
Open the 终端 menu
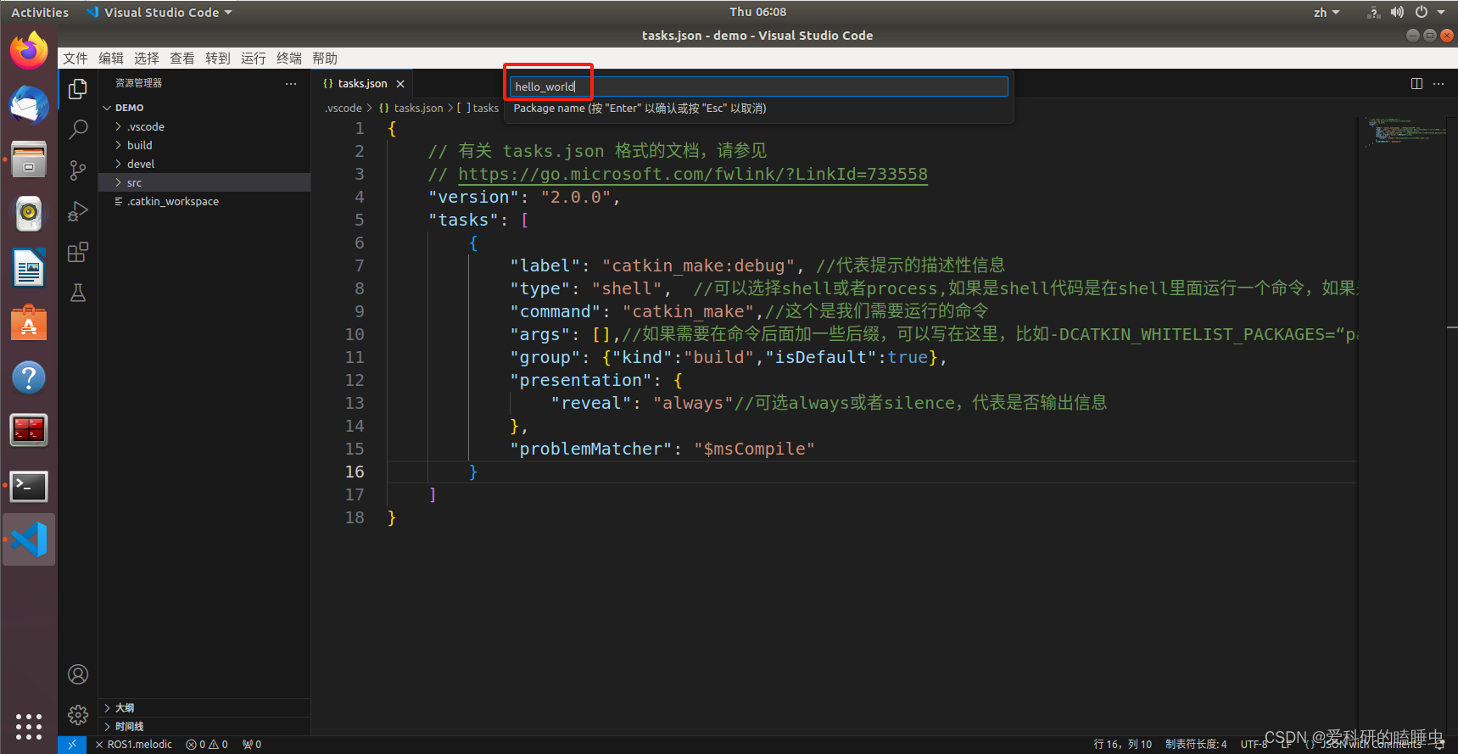(289, 58)
